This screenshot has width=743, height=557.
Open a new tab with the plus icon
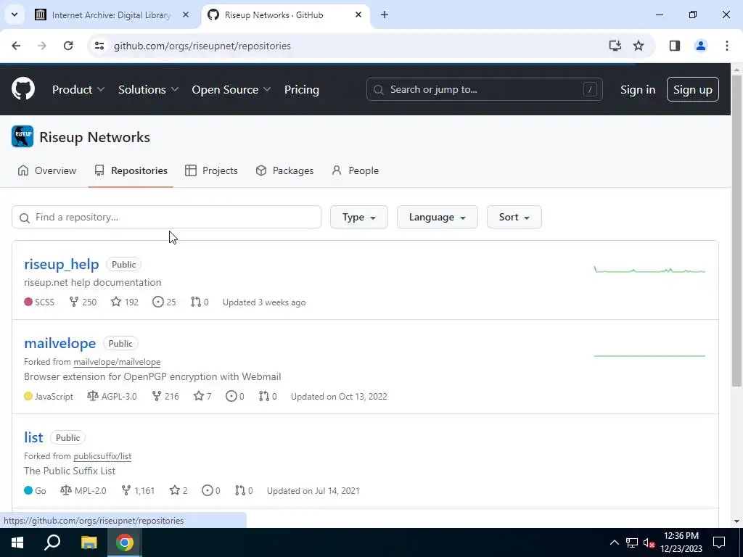click(385, 15)
